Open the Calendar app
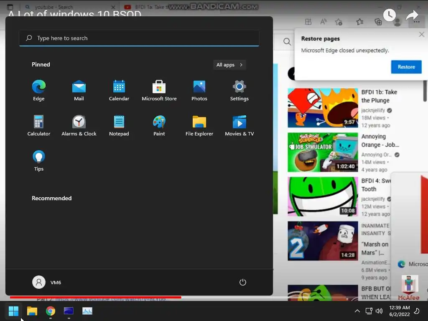Image resolution: width=428 pixels, height=321 pixels. tap(119, 90)
